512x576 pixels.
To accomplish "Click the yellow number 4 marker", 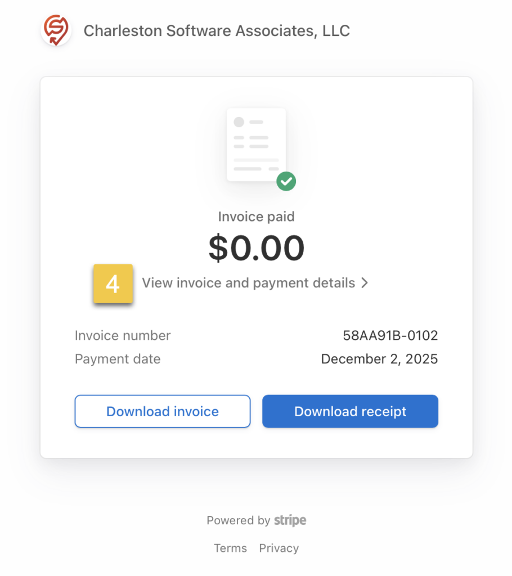I will pos(113,284).
